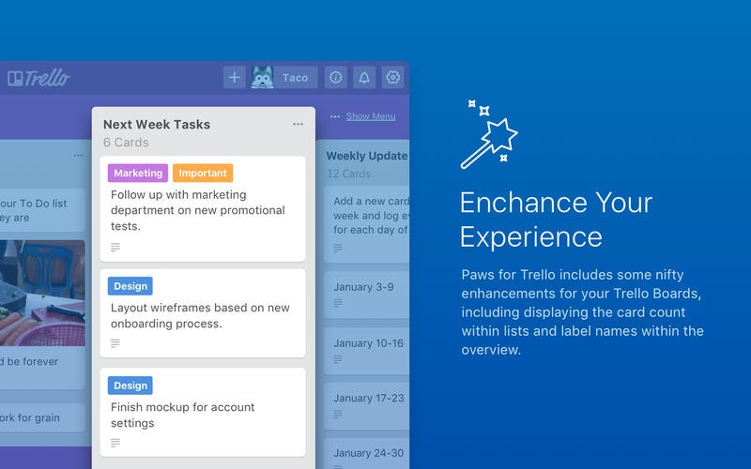Click Weekly Update list title

(x=367, y=156)
